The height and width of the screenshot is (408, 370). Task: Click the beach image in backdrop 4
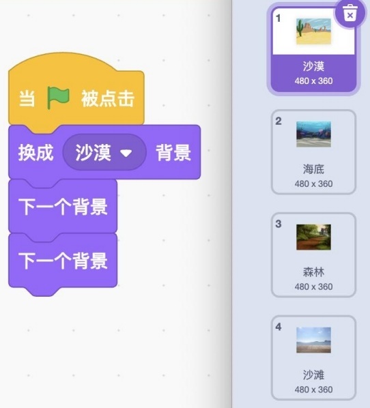314,340
